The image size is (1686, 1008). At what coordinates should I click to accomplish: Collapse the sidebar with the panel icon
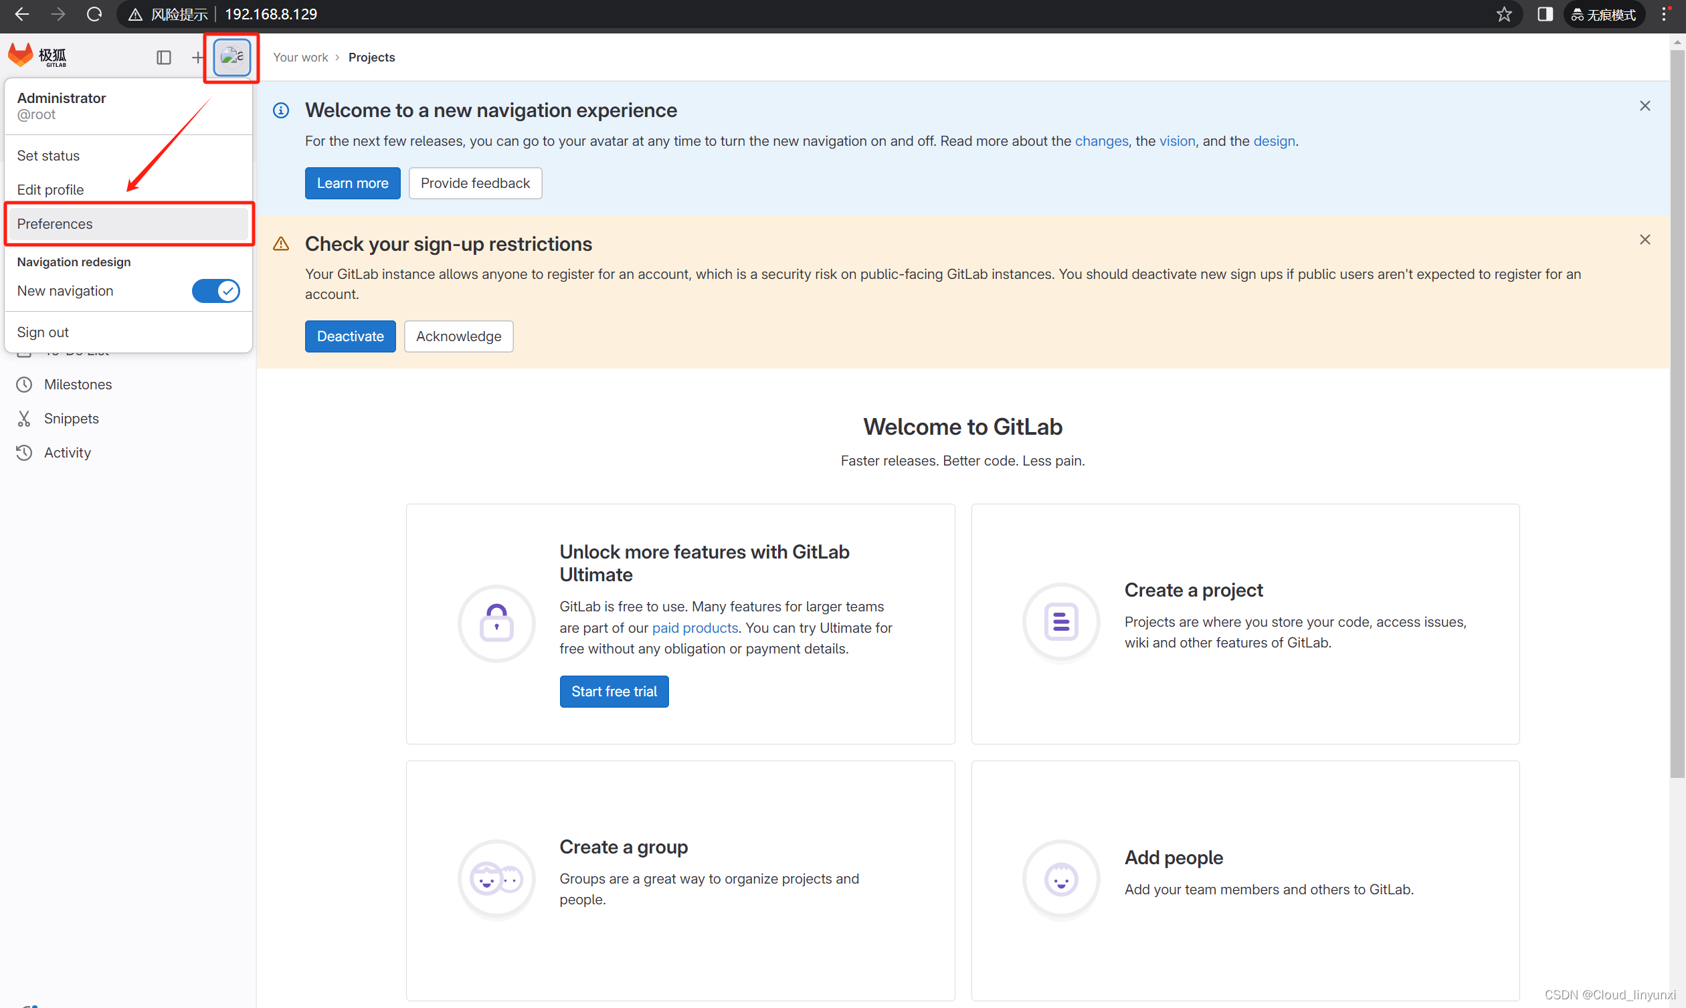point(163,57)
